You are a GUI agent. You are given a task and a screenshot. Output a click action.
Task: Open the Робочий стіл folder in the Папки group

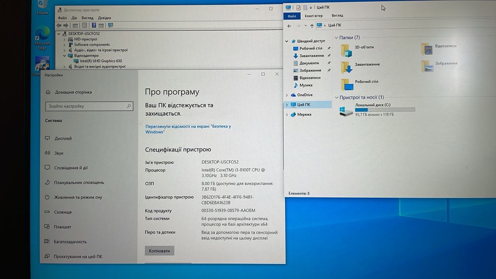(359, 84)
